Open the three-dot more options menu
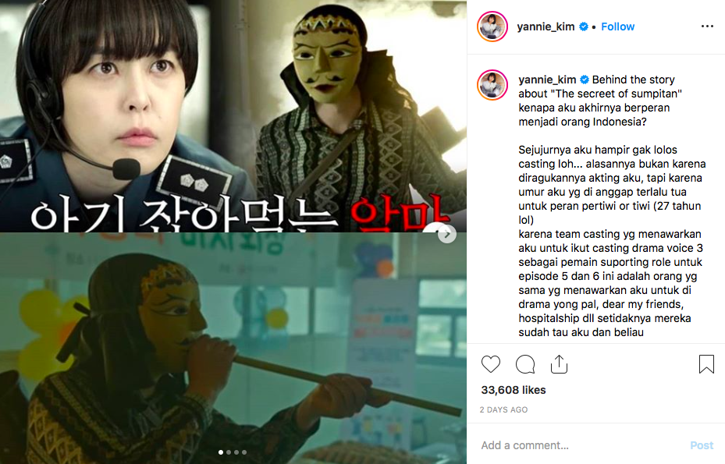The height and width of the screenshot is (464, 725). coord(707,27)
